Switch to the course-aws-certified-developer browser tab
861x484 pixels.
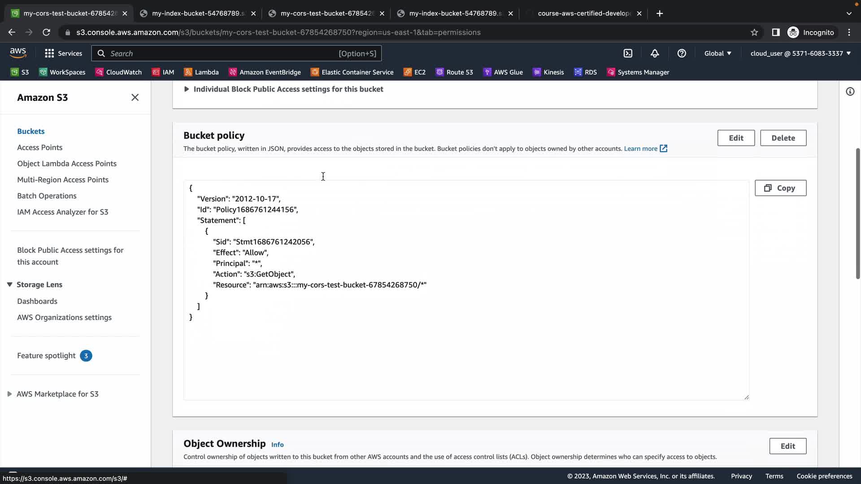pos(584,13)
